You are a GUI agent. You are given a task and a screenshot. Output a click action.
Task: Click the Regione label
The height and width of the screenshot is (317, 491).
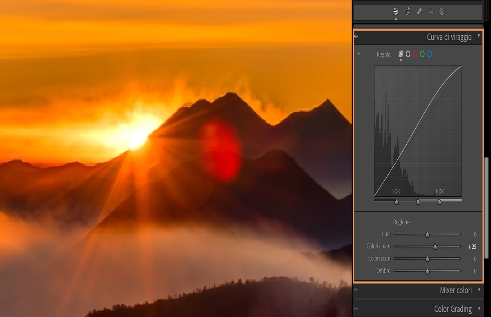point(401,223)
